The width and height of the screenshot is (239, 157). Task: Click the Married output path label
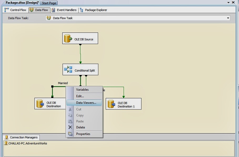pyautogui.click(x=62, y=83)
